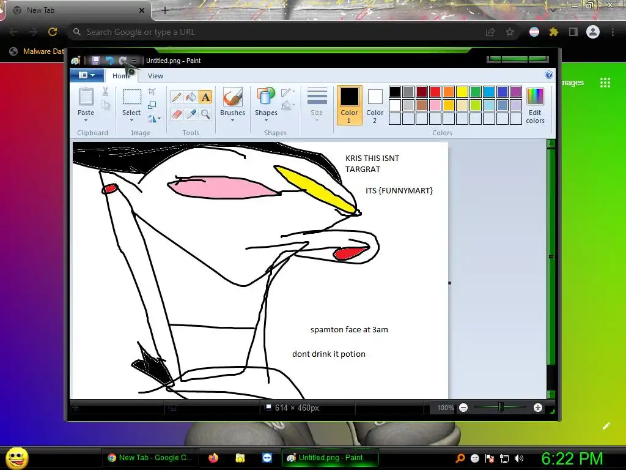Image resolution: width=626 pixels, height=470 pixels.
Task: Open New Tab - Google Chrome taskbar button
Action: [150, 458]
